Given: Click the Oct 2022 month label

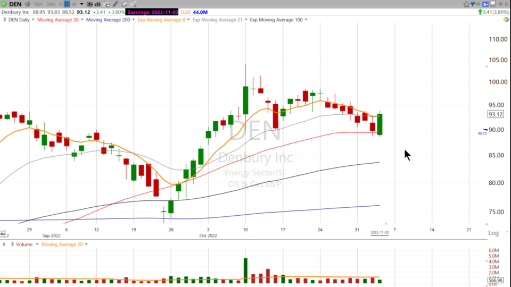Looking at the screenshot, I should click(208, 235).
